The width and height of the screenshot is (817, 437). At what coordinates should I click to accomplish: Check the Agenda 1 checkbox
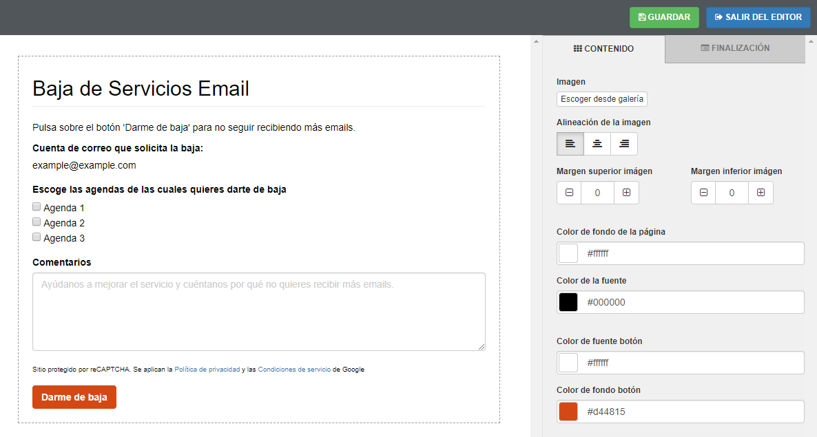click(x=37, y=207)
